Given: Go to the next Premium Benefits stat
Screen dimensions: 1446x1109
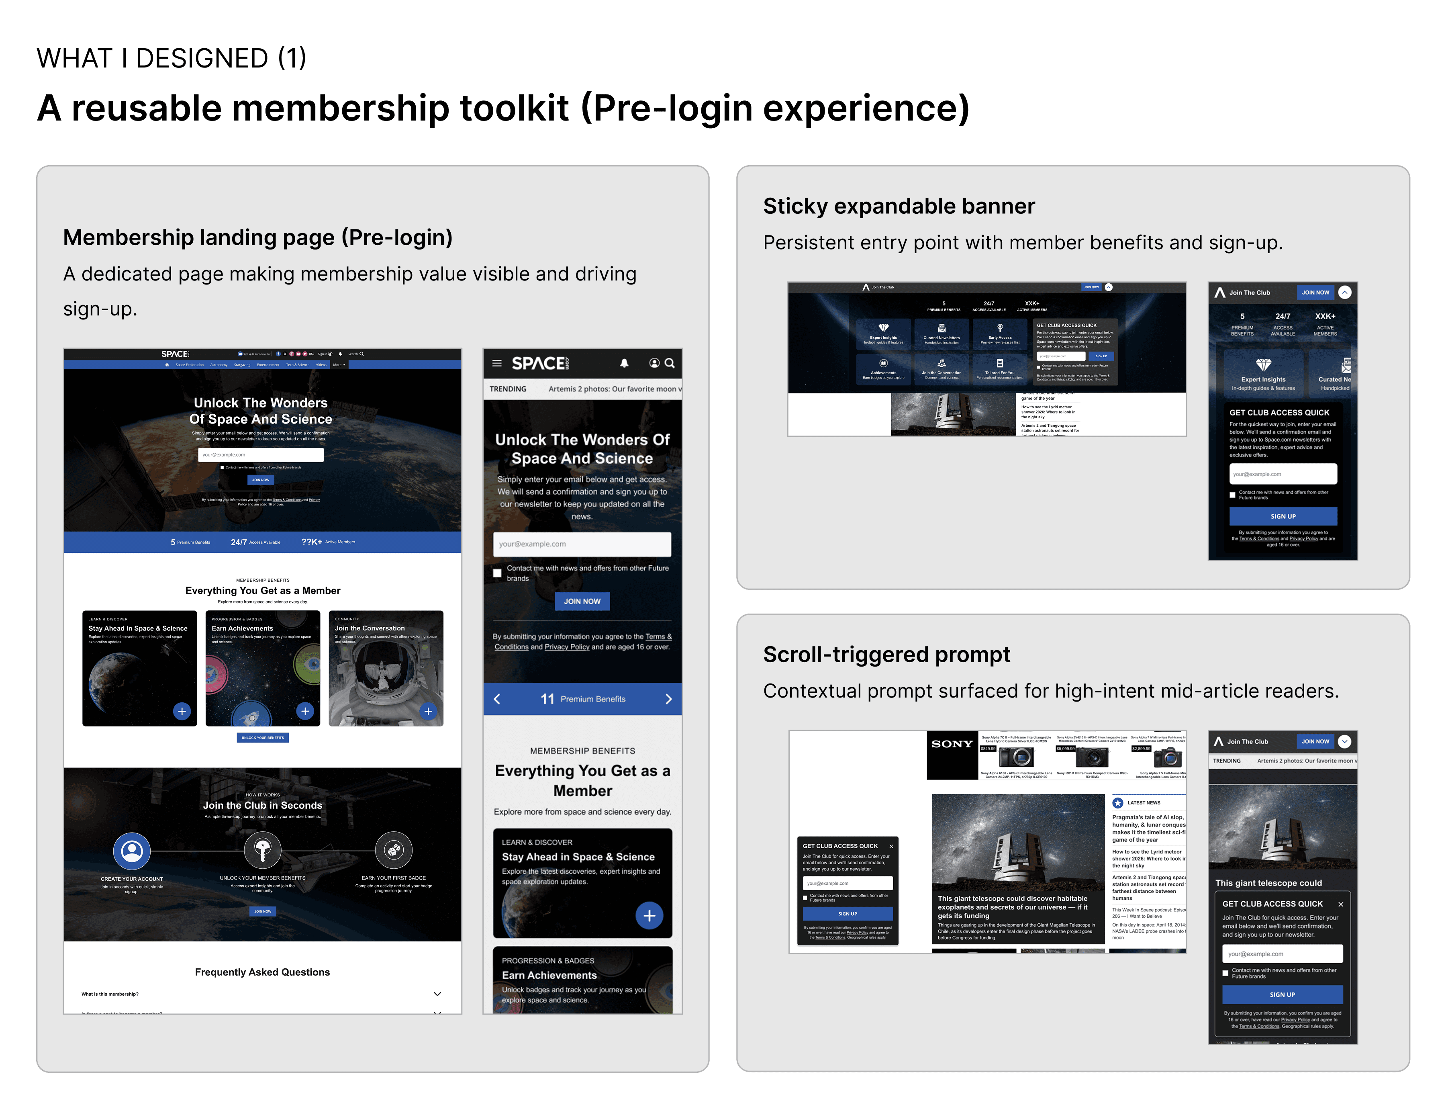Looking at the screenshot, I should (x=668, y=699).
